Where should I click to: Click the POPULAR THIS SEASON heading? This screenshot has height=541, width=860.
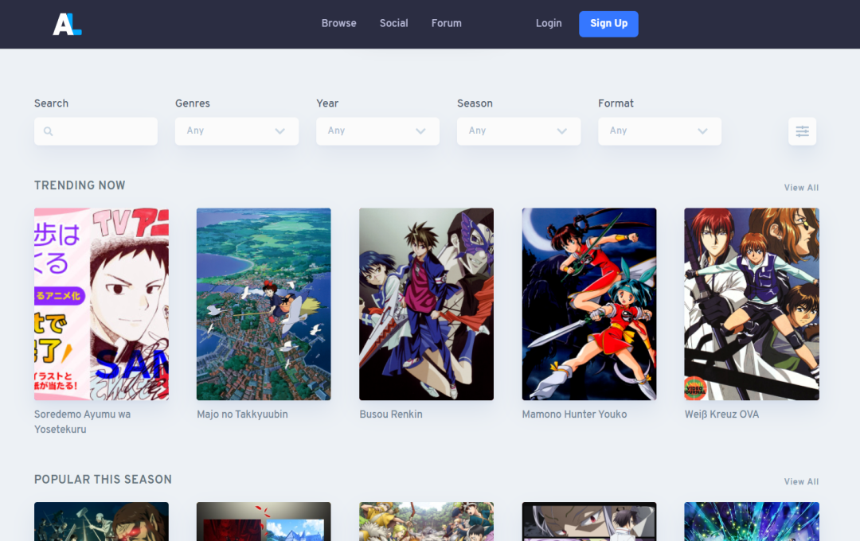click(103, 480)
